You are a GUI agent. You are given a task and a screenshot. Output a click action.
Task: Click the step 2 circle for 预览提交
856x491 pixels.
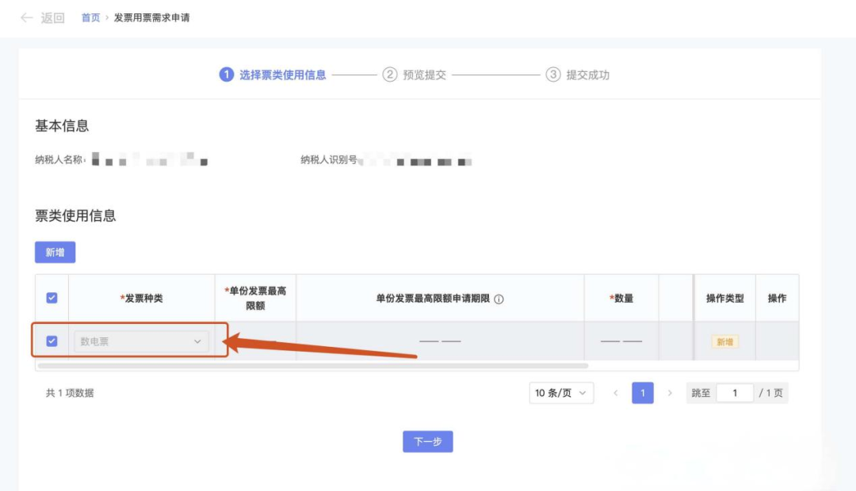tap(389, 75)
